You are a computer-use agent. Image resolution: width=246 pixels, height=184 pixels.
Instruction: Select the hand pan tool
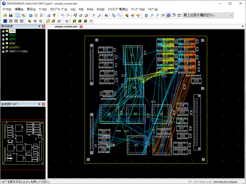pos(36,15)
